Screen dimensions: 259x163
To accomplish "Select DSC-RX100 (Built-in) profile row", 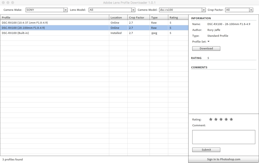I will pos(94,33).
